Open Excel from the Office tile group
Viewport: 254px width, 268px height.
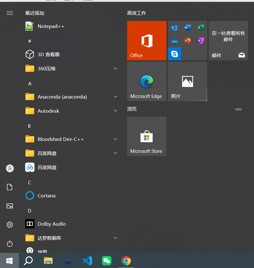[201, 28]
